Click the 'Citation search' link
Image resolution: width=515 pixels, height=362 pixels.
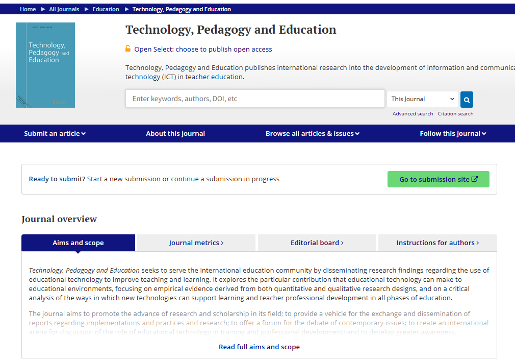click(x=455, y=114)
